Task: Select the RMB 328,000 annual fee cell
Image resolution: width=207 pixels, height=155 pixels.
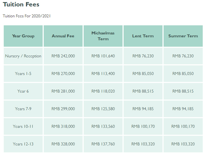Action: (63, 144)
